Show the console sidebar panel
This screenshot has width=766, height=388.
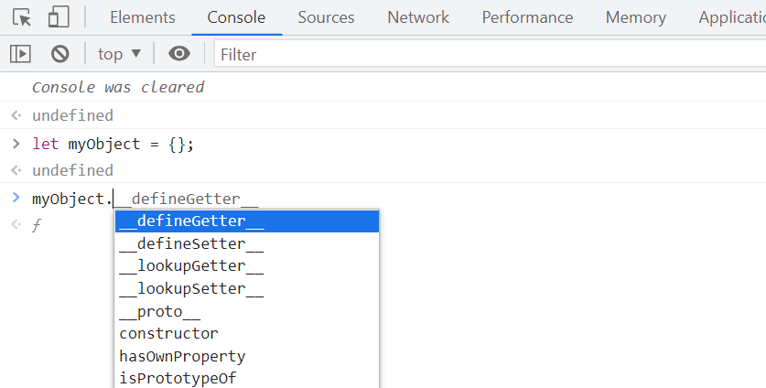20,54
